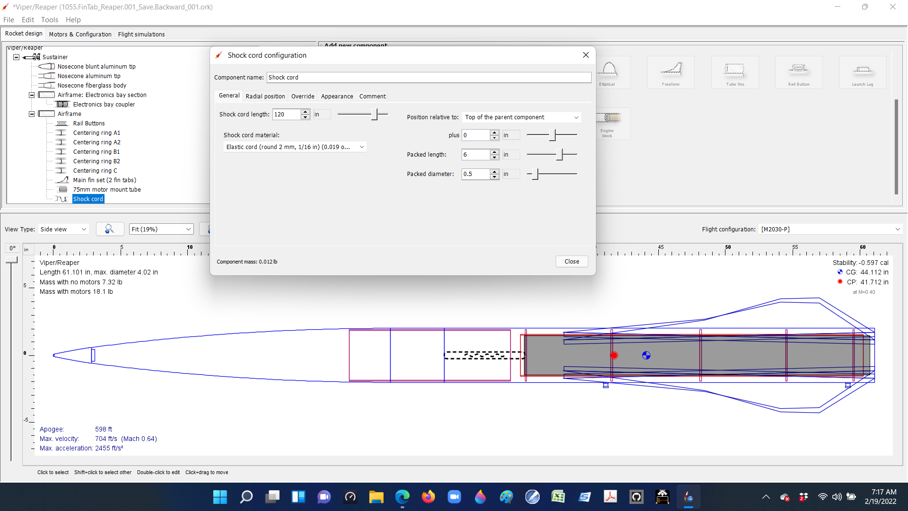Increase shock cord length via stepper arrow
908x511 pixels.
click(305, 112)
